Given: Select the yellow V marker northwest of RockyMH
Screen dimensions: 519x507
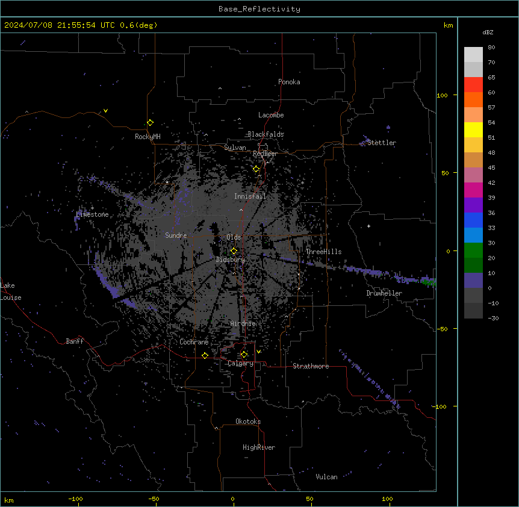Looking at the screenshot, I should click(x=105, y=111).
